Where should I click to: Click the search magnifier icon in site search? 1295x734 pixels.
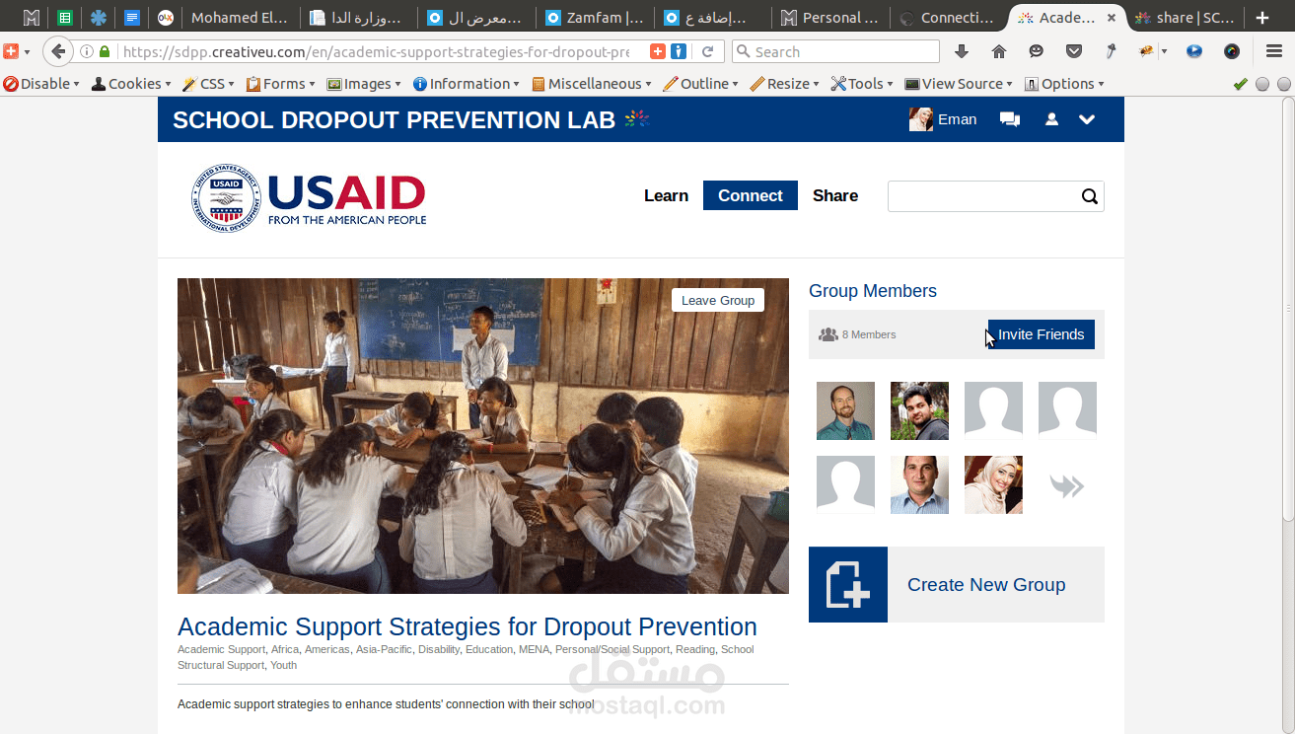click(x=1089, y=196)
